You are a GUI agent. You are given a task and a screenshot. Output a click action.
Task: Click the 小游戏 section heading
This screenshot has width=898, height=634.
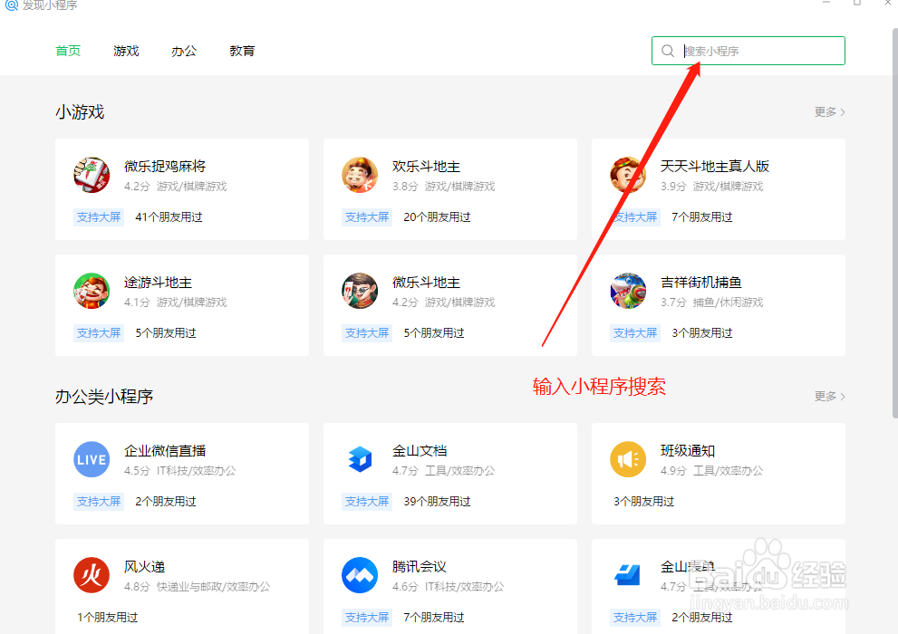tap(80, 112)
